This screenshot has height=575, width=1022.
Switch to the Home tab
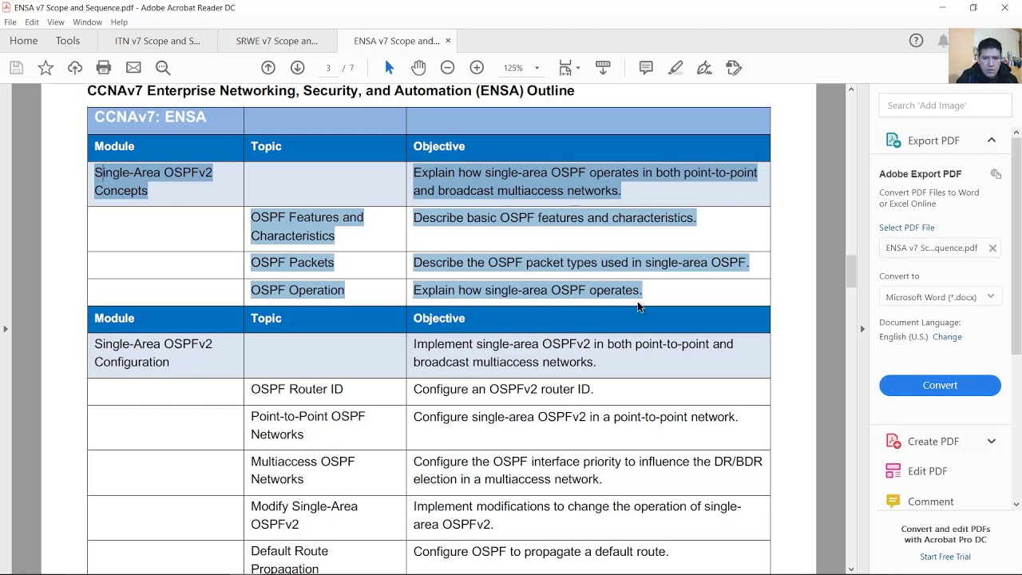click(24, 41)
